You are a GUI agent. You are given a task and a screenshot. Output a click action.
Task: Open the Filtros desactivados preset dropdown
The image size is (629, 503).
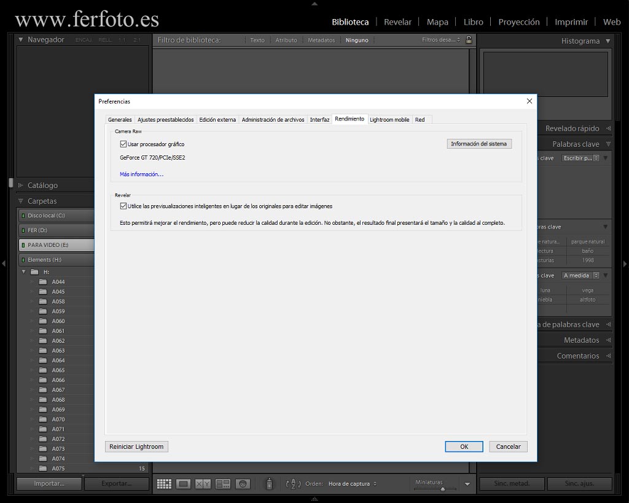pyautogui.click(x=441, y=40)
